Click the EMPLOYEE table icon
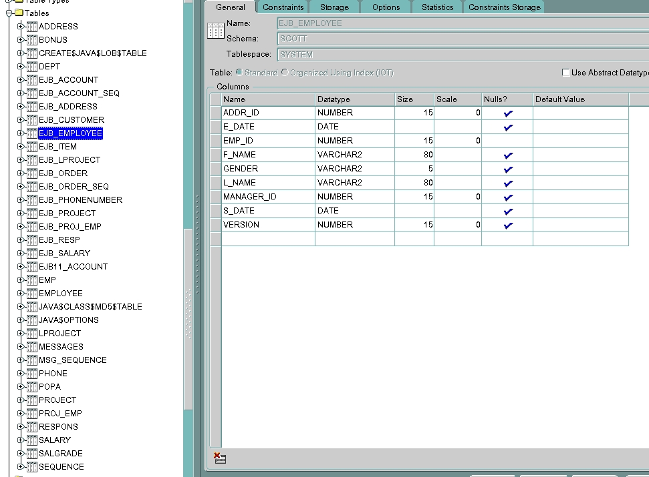The image size is (649, 477). [x=32, y=294]
